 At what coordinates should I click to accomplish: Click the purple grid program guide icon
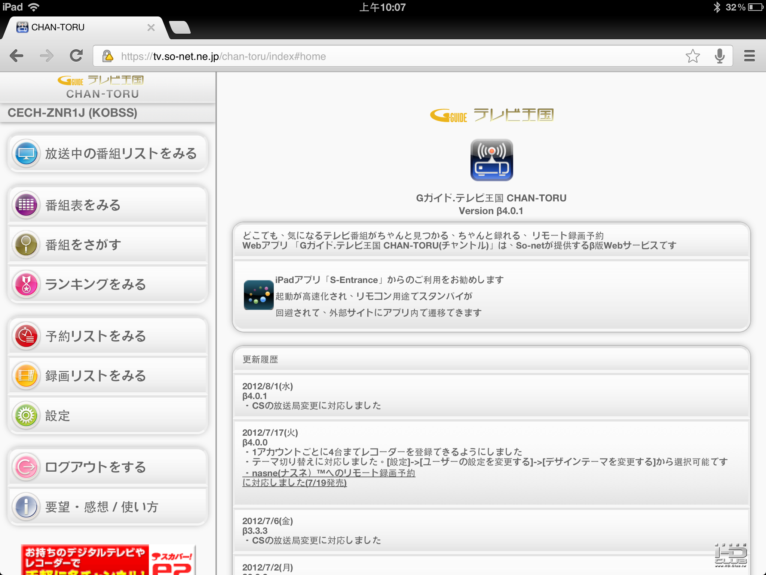point(26,205)
